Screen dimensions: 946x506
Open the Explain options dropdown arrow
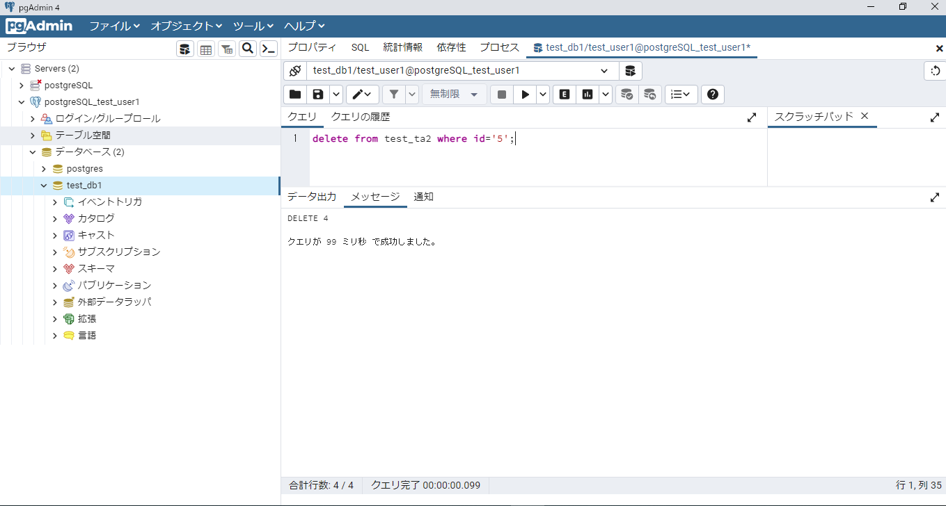coord(606,95)
